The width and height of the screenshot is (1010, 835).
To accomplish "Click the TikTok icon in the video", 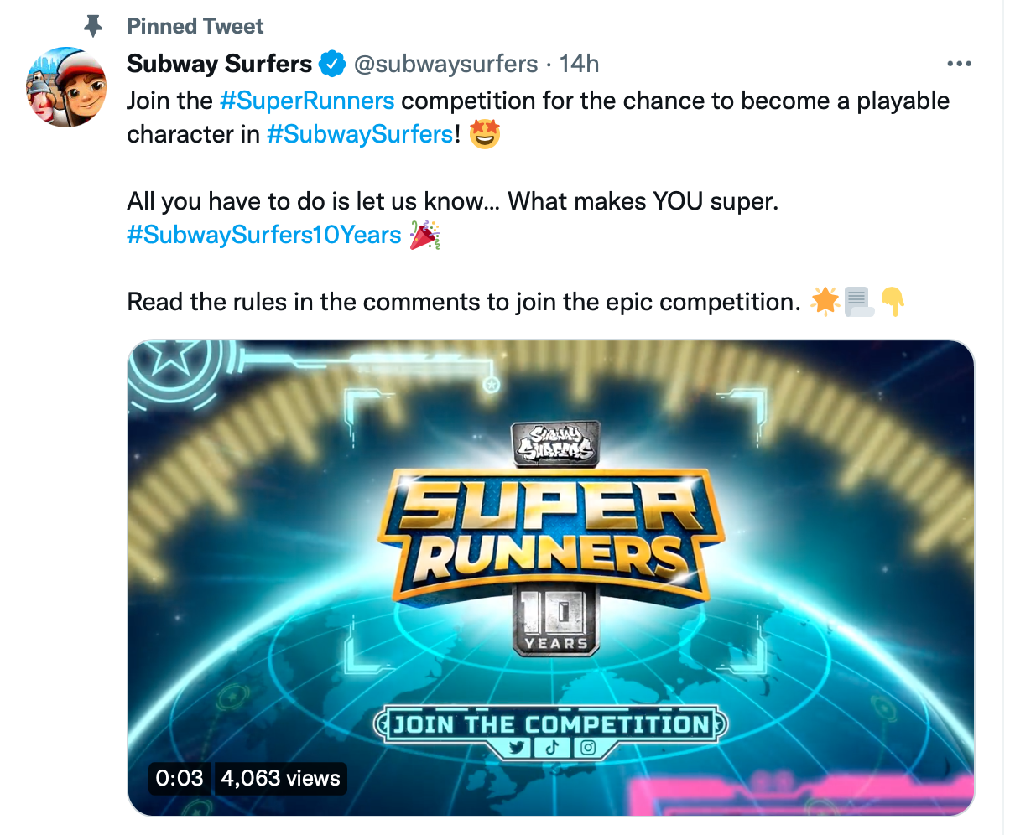I will pyautogui.click(x=552, y=748).
